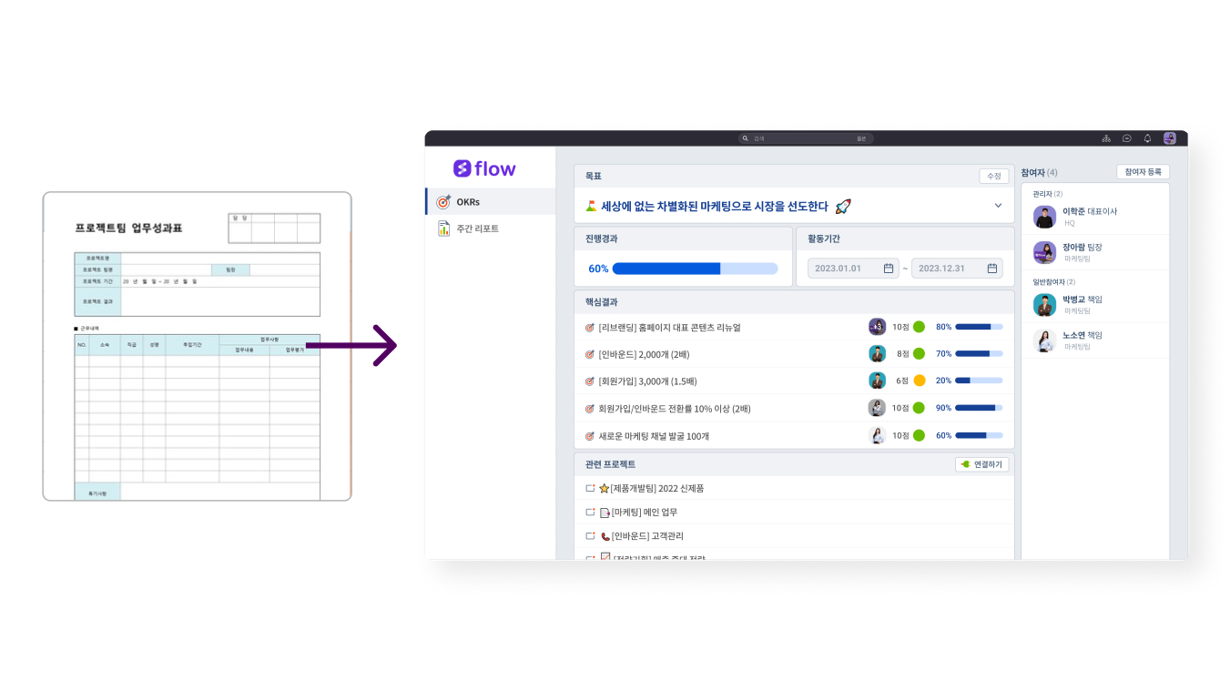
Task: Click the 참여자 등록 button
Action: coord(1143,172)
